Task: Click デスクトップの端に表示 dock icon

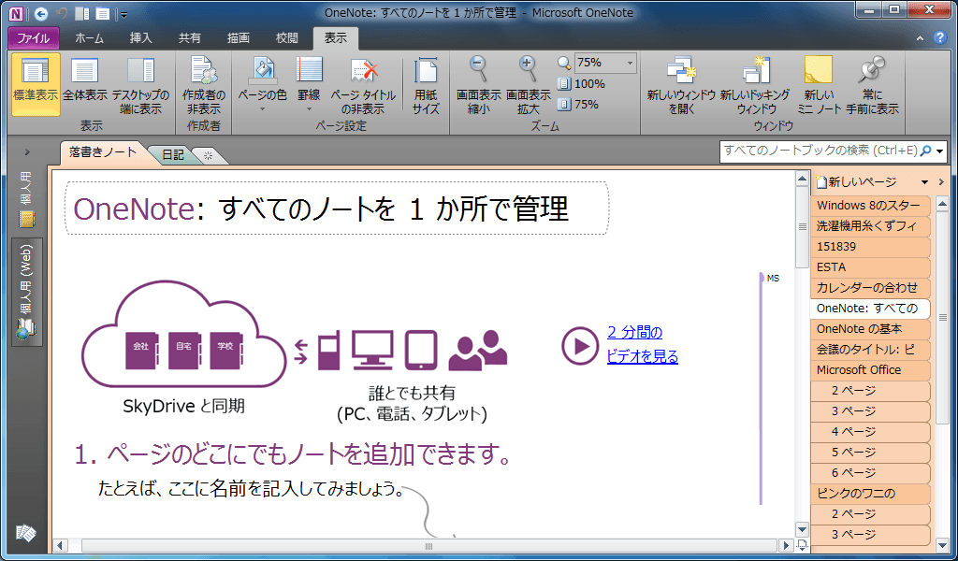Action: click(x=140, y=84)
